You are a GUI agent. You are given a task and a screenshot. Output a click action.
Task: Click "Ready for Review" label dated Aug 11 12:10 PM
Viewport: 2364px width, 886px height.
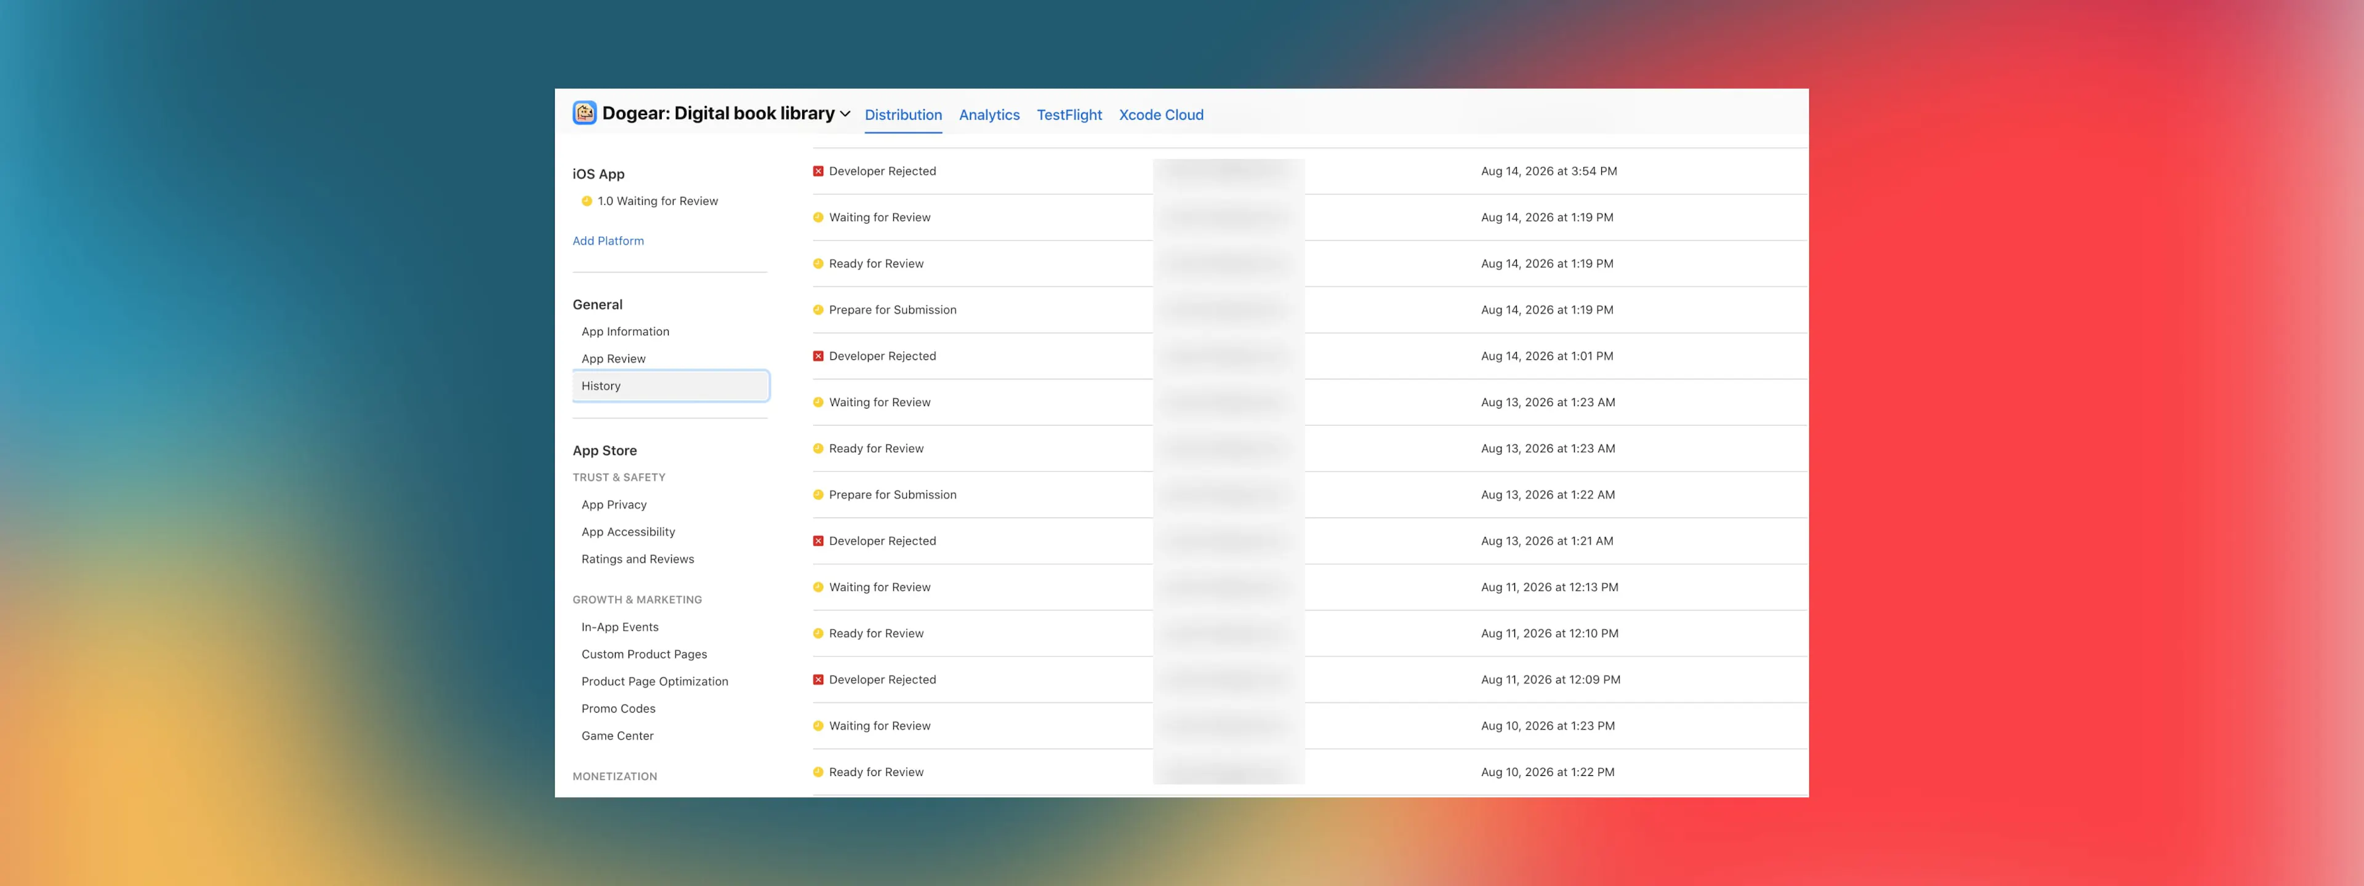click(877, 634)
